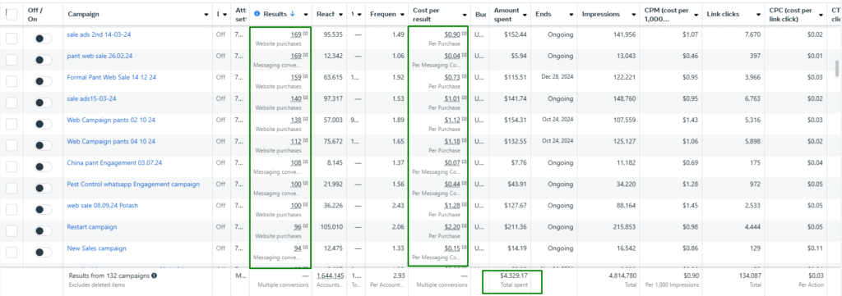Toggle on Formal Pant Web Sale 14 12 24
Viewport: 842px width, 296px height.
point(43,81)
